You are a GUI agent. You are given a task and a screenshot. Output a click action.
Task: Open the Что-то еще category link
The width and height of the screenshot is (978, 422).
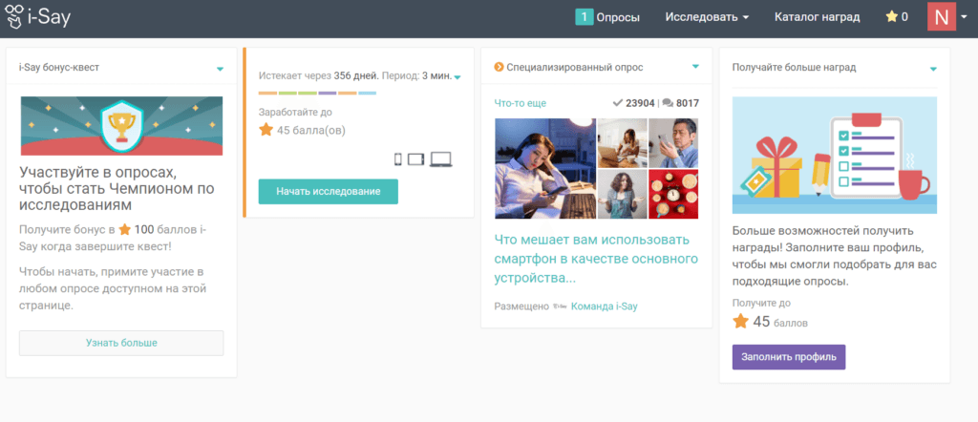click(521, 103)
